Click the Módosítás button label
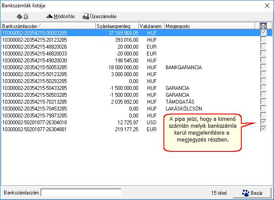 (65, 16)
